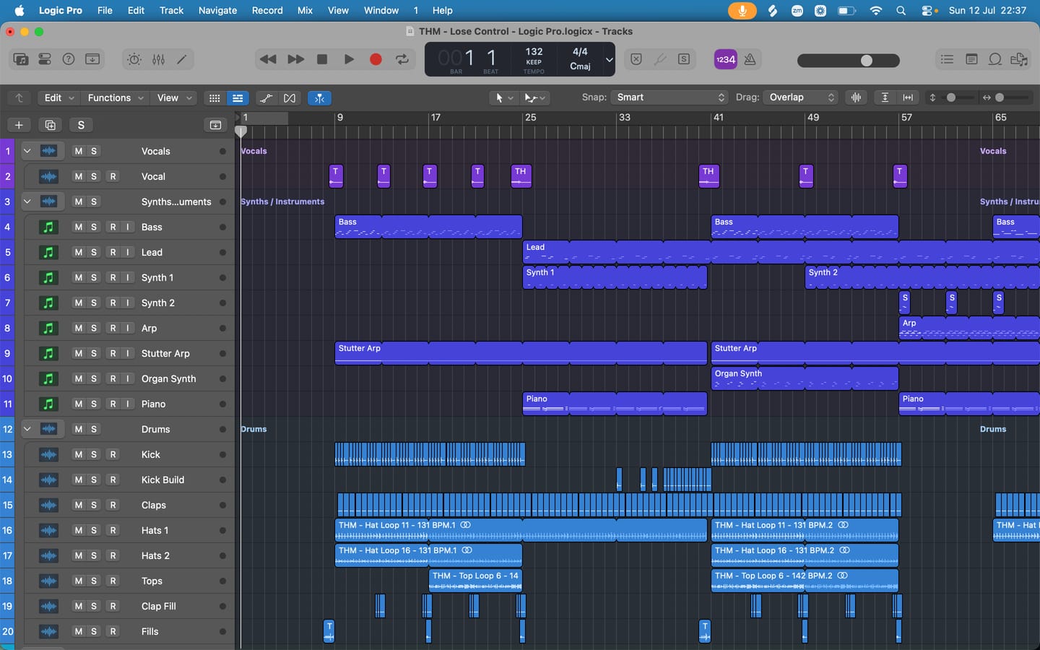Open the tracks area View dropdown

[x=175, y=97]
